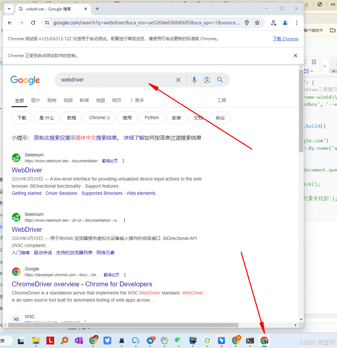Click the horizontal scrollbar at the page bottom

point(123,325)
